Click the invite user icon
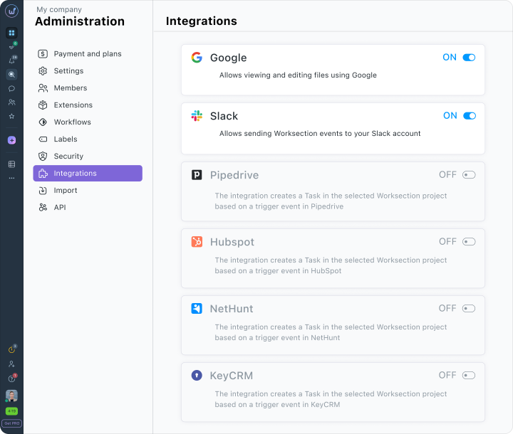The height and width of the screenshot is (434, 513). [12, 364]
